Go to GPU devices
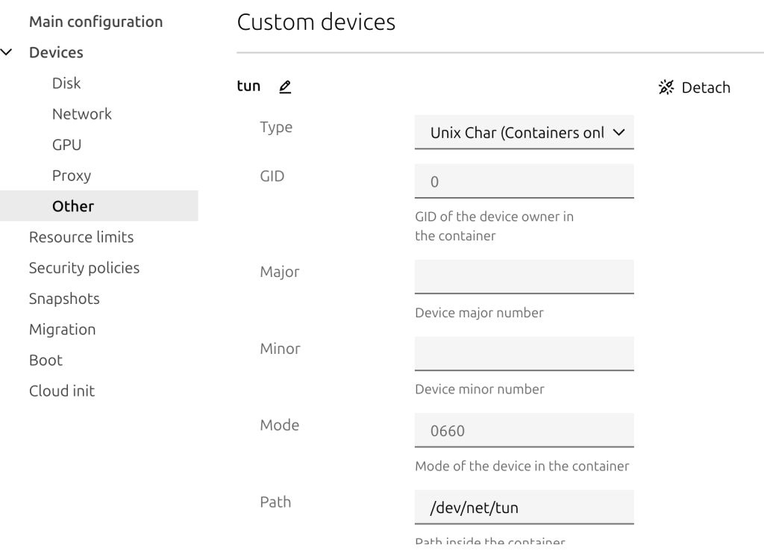764x551 pixels. [66, 145]
